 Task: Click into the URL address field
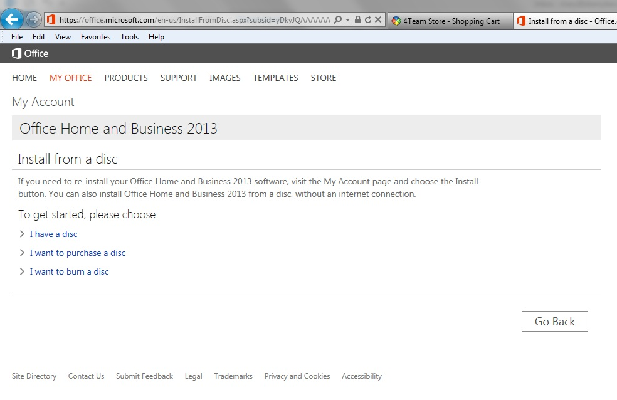tap(194, 20)
